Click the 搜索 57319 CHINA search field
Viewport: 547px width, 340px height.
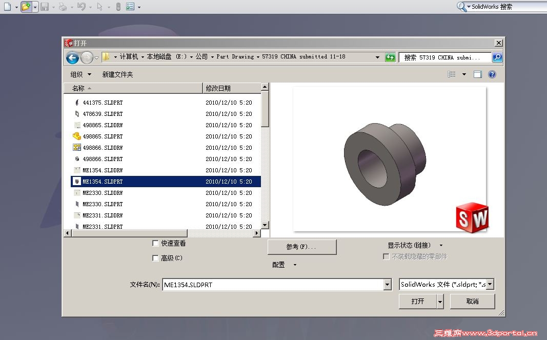point(445,57)
